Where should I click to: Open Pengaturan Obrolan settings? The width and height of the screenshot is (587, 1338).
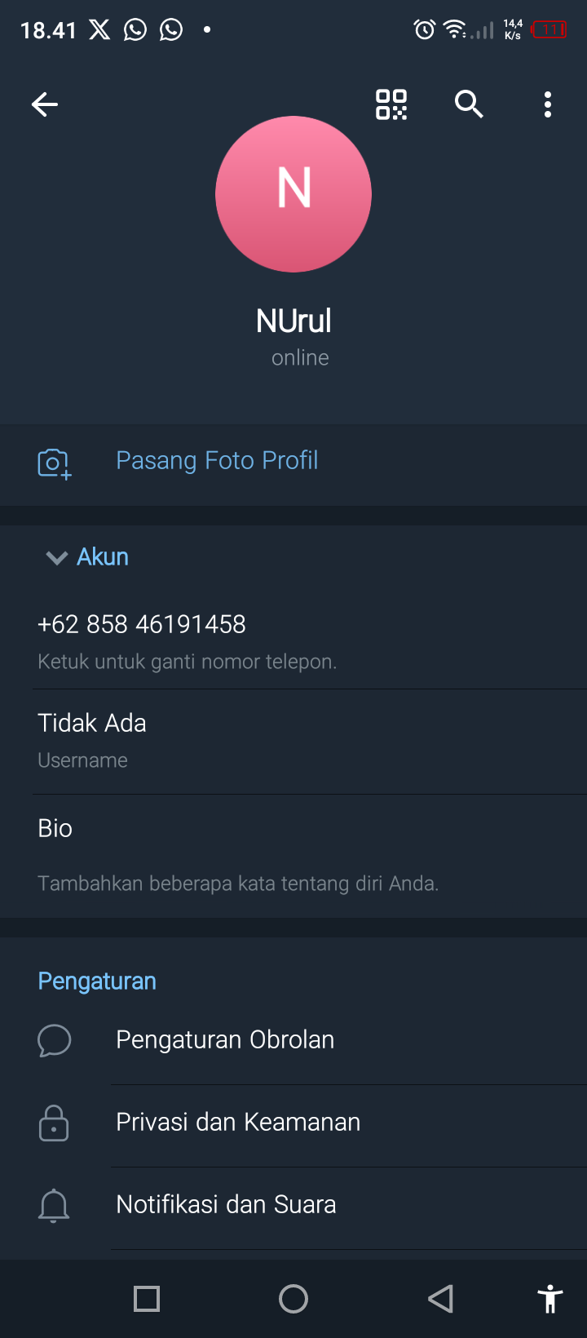(225, 1040)
